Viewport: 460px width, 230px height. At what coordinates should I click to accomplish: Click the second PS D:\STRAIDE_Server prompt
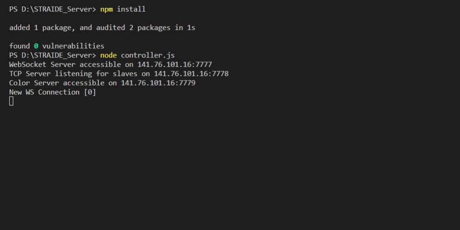53,55
